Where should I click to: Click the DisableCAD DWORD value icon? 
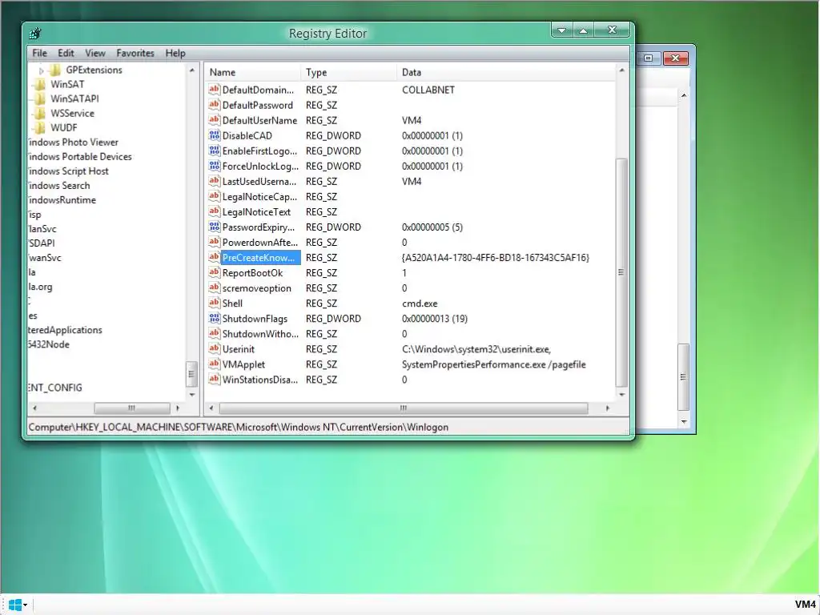[x=214, y=135]
